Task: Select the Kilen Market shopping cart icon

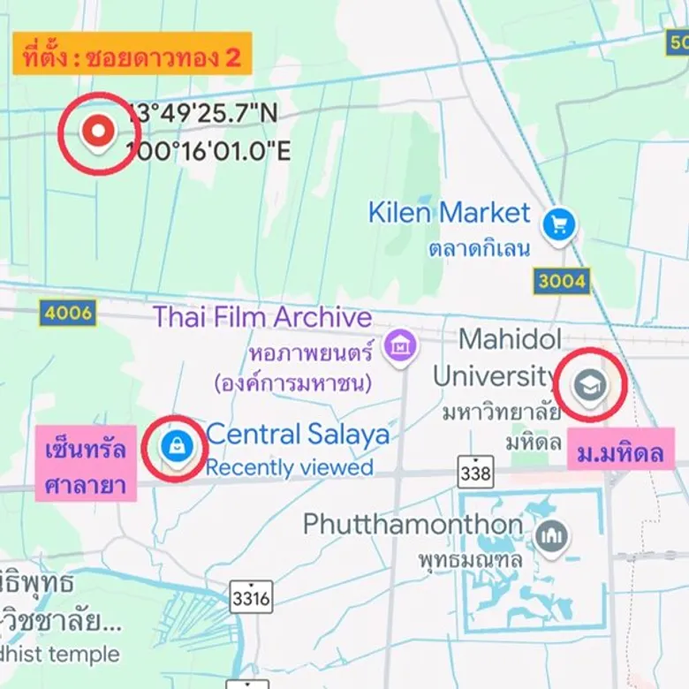Action: coord(558,226)
